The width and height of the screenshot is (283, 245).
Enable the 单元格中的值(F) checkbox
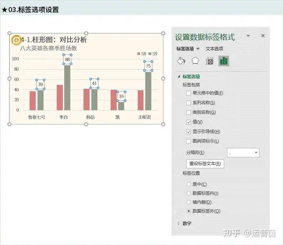188,93
